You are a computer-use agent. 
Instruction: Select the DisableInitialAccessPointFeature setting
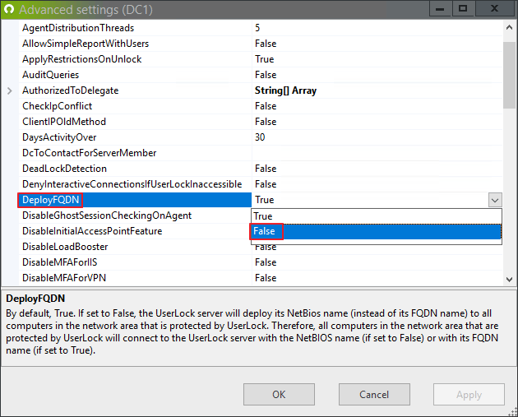tap(92, 231)
